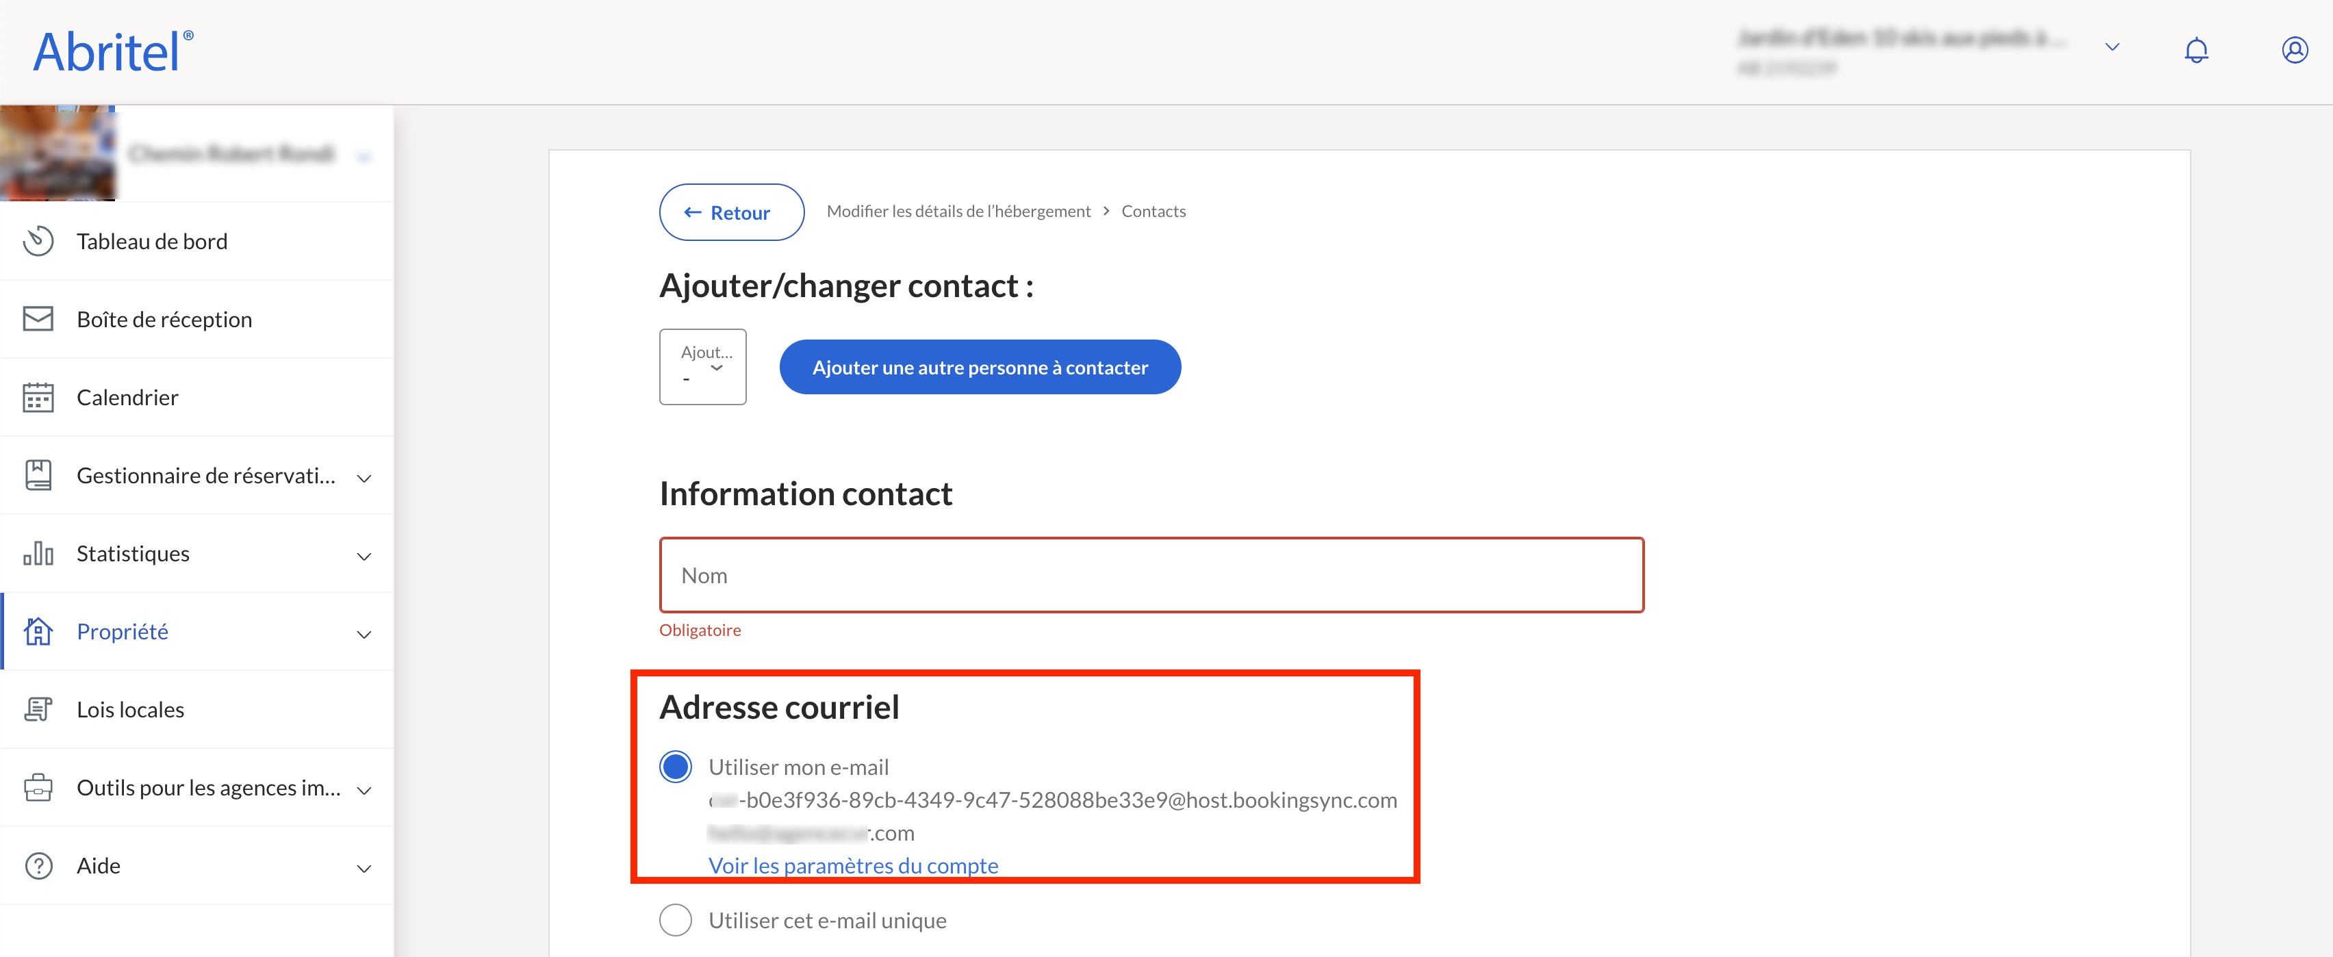
Task: Open the user account profile icon
Action: coord(2294,50)
